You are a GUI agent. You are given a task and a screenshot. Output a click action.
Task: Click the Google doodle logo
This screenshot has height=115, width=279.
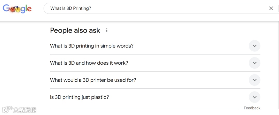tap(17, 9)
